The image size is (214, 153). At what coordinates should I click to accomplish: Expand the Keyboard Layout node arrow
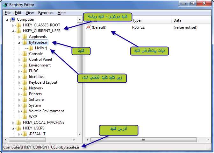pyautogui.click(x=19, y=83)
